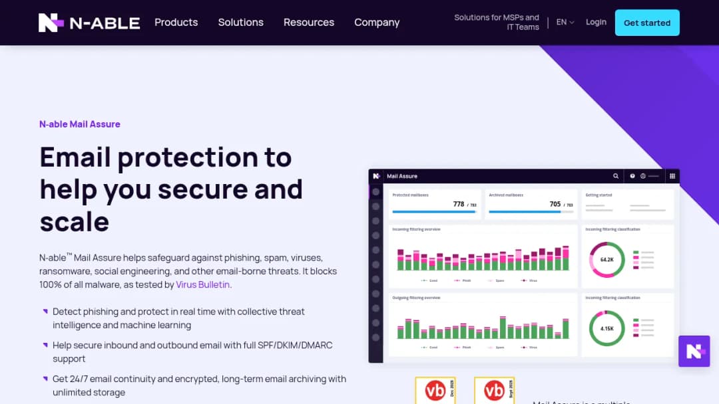The width and height of the screenshot is (719, 404).
Task: Click the help icon in Mail Assure dashboard
Action: point(632,176)
